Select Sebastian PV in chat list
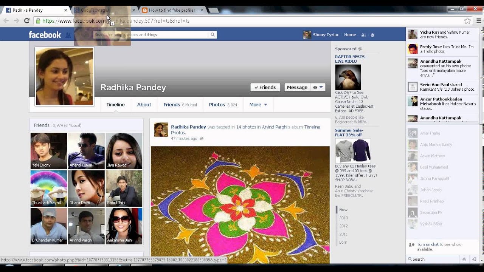This screenshot has height=272, width=484. (x=443, y=212)
